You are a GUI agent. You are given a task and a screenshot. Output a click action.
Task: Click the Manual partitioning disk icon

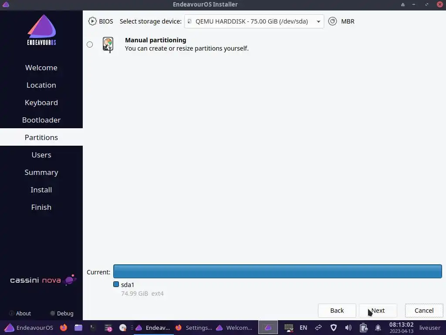click(x=108, y=45)
